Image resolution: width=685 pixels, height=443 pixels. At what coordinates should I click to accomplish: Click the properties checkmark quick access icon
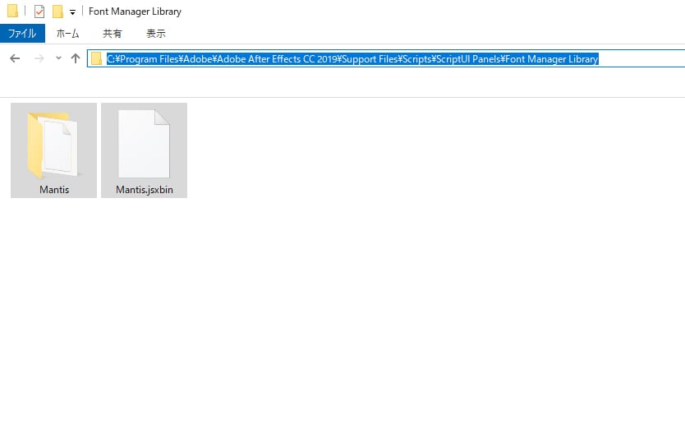39,12
